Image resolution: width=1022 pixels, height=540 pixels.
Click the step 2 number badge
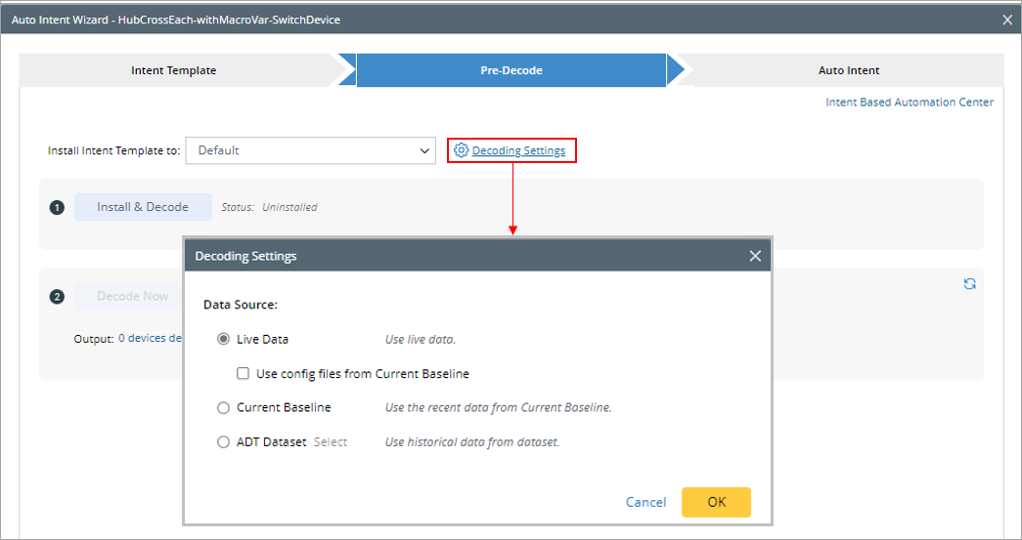pos(57,297)
